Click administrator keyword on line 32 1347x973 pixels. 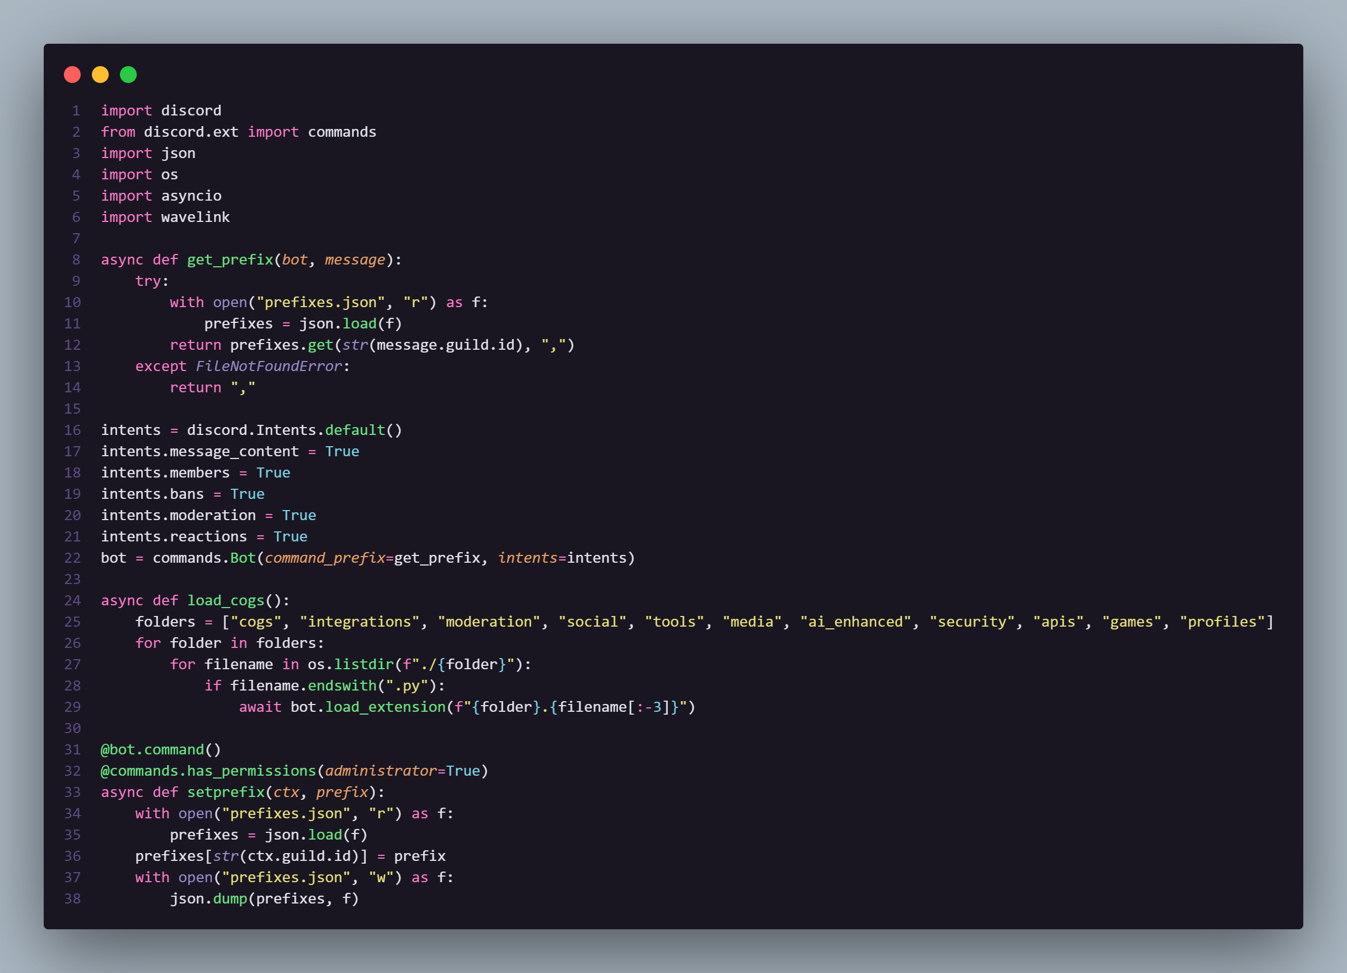[380, 771]
